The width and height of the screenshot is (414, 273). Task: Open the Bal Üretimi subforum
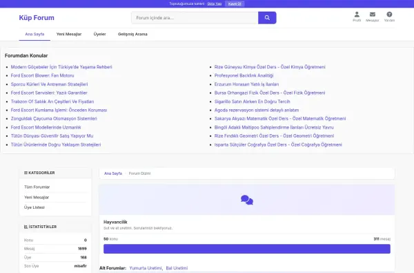[177, 268]
